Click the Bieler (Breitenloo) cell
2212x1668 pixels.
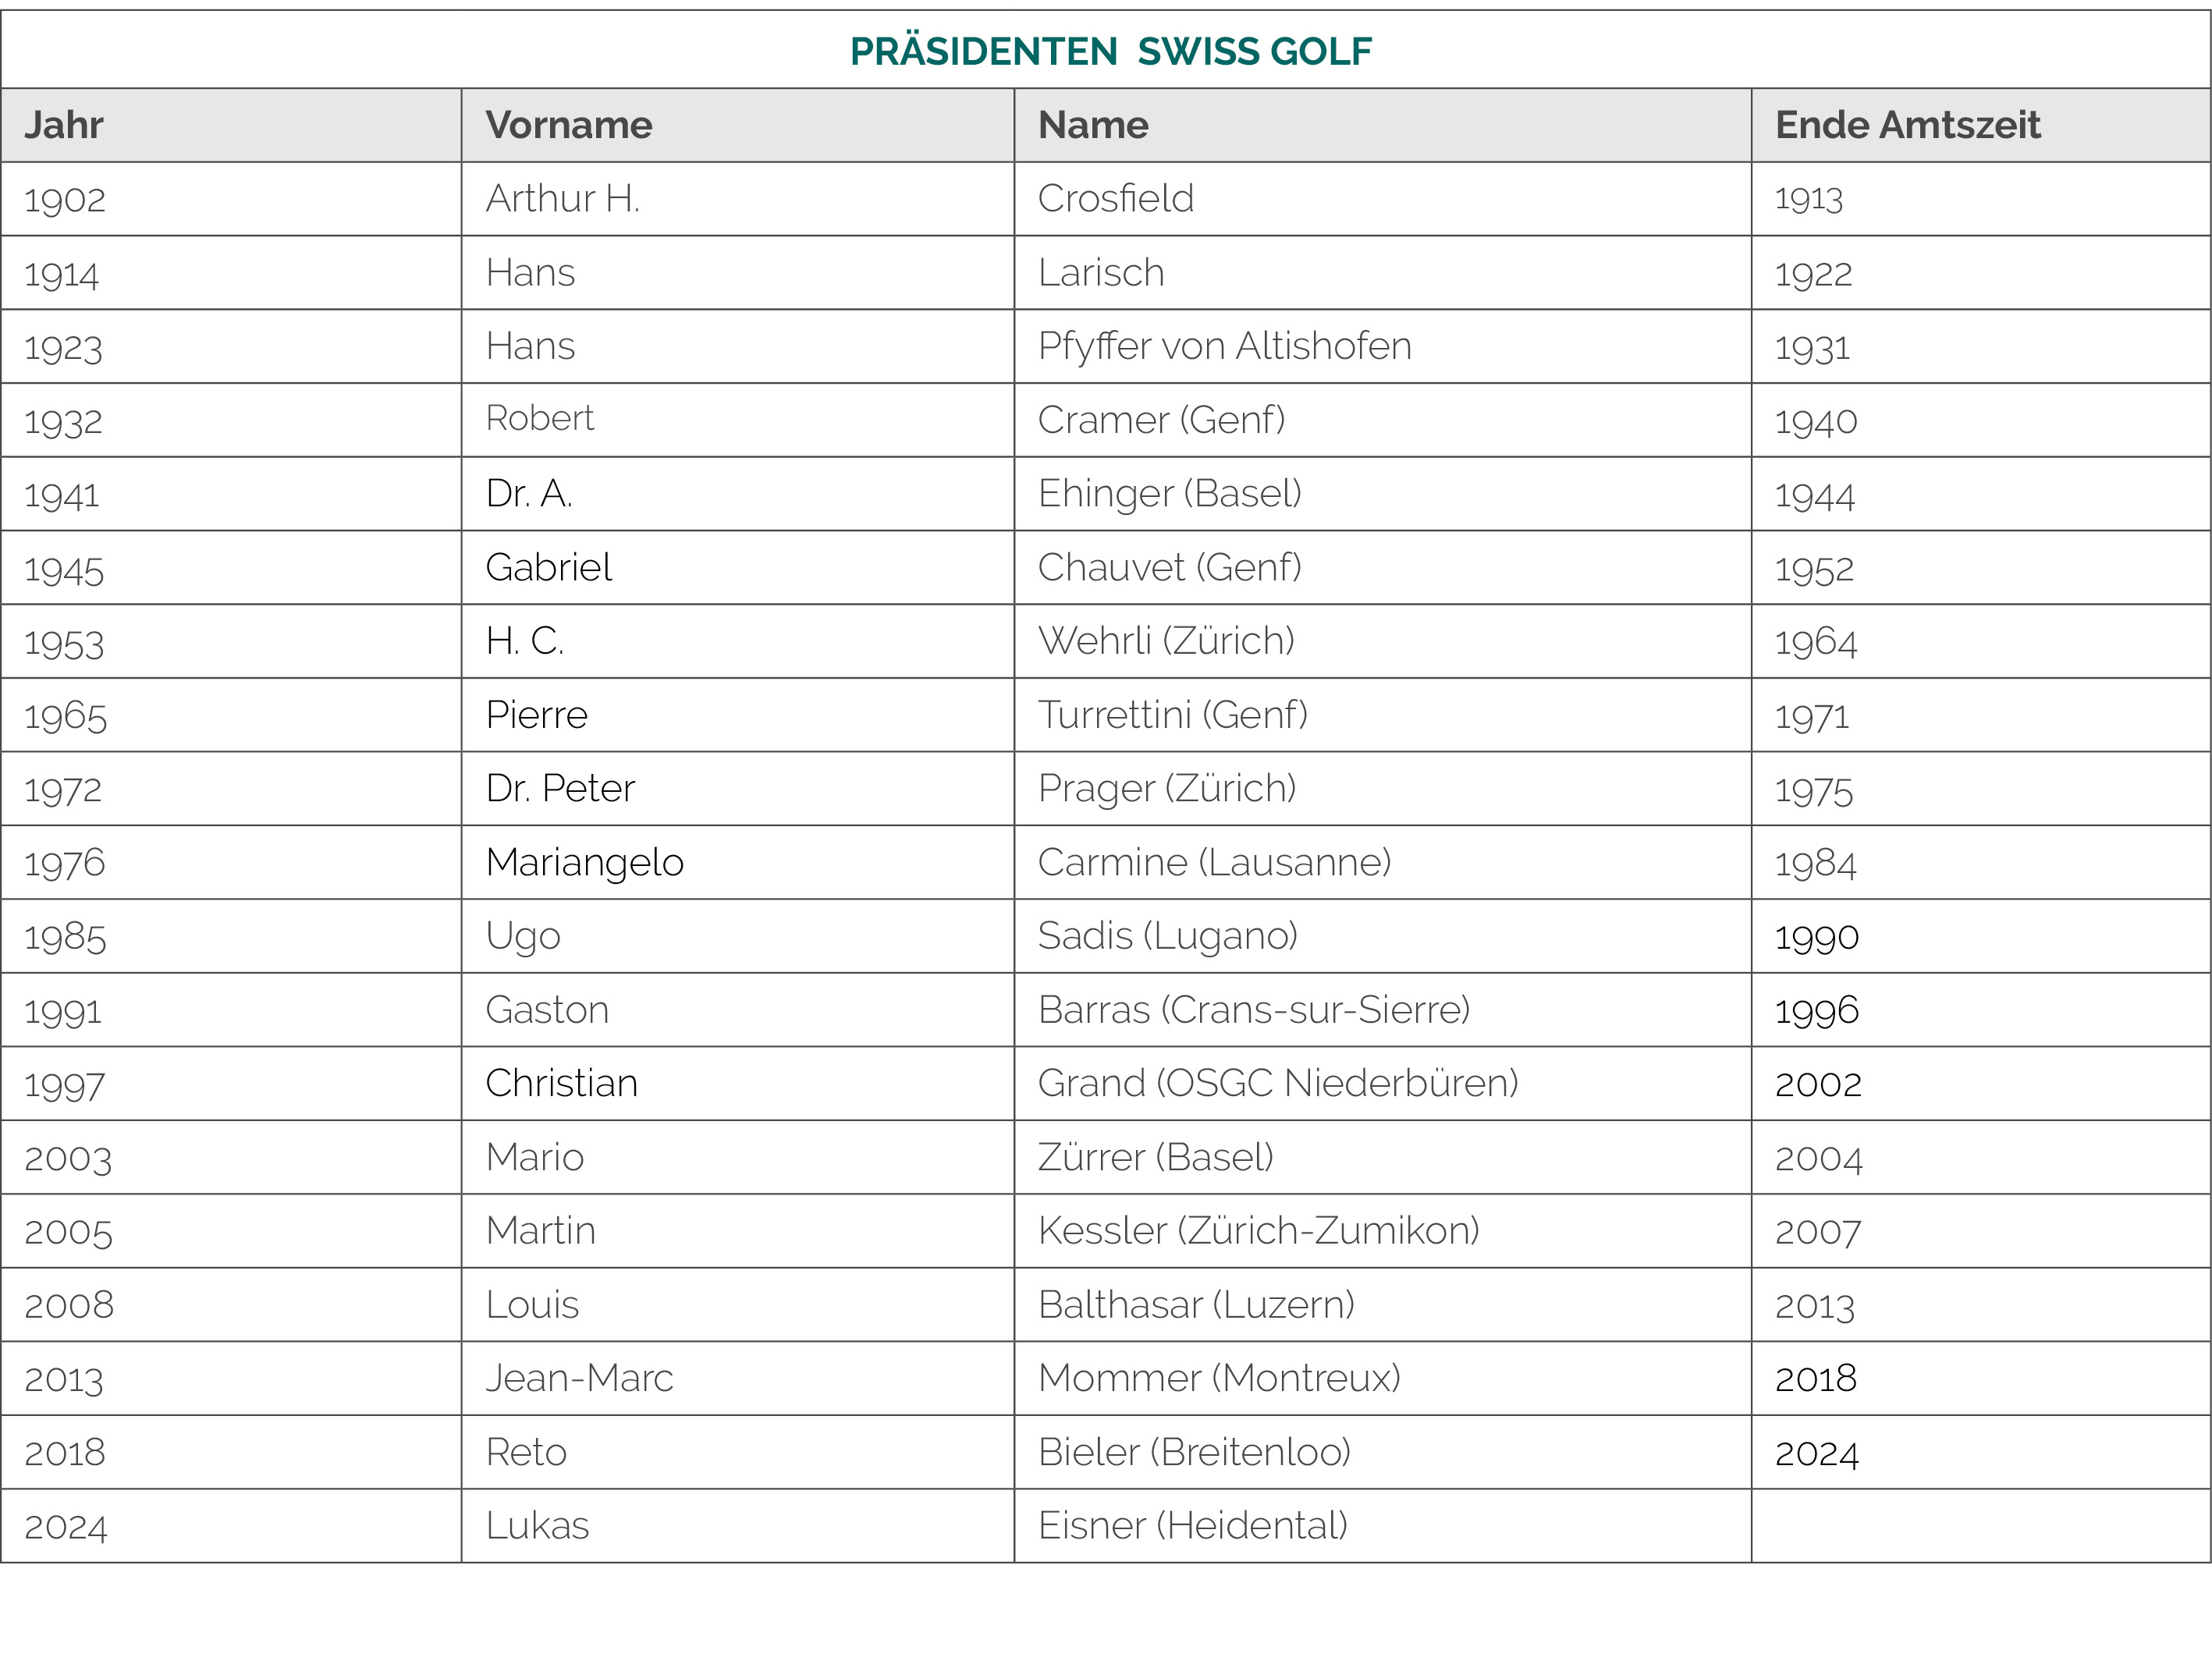click(x=1383, y=1452)
